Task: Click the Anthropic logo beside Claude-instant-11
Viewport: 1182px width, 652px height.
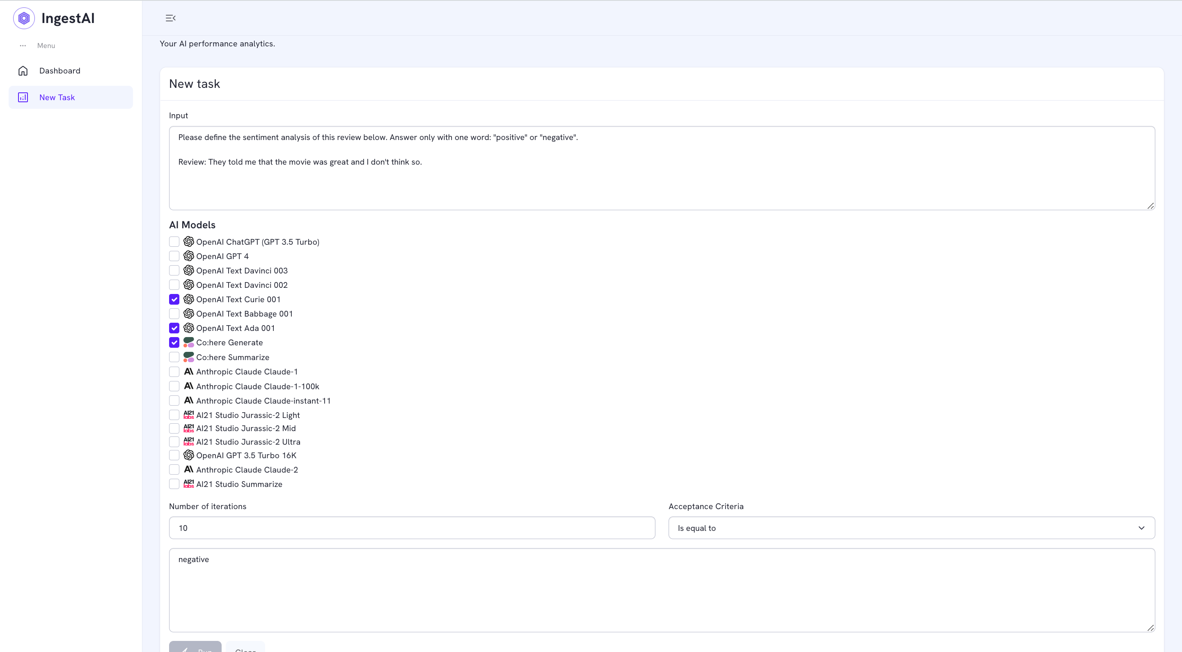Action: tap(189, 400)
